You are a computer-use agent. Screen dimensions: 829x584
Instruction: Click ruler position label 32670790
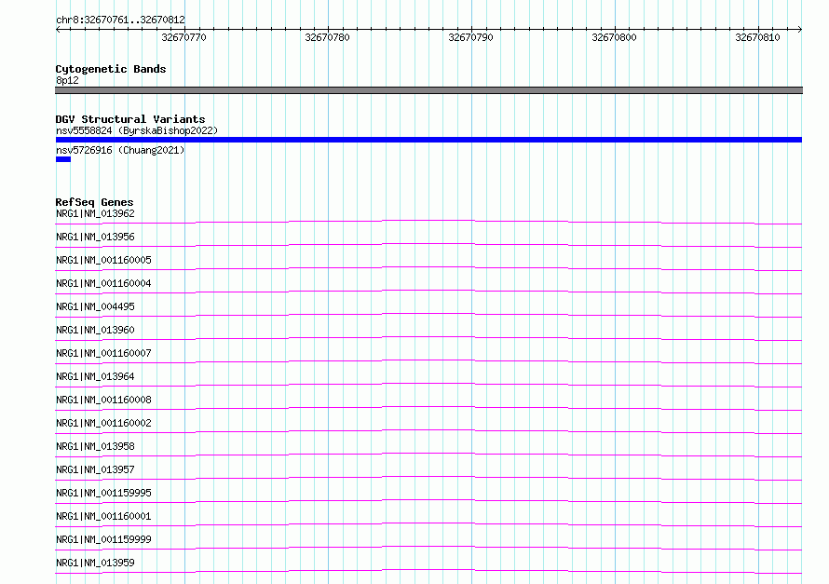pyautogui.click(x=470, y=37)
